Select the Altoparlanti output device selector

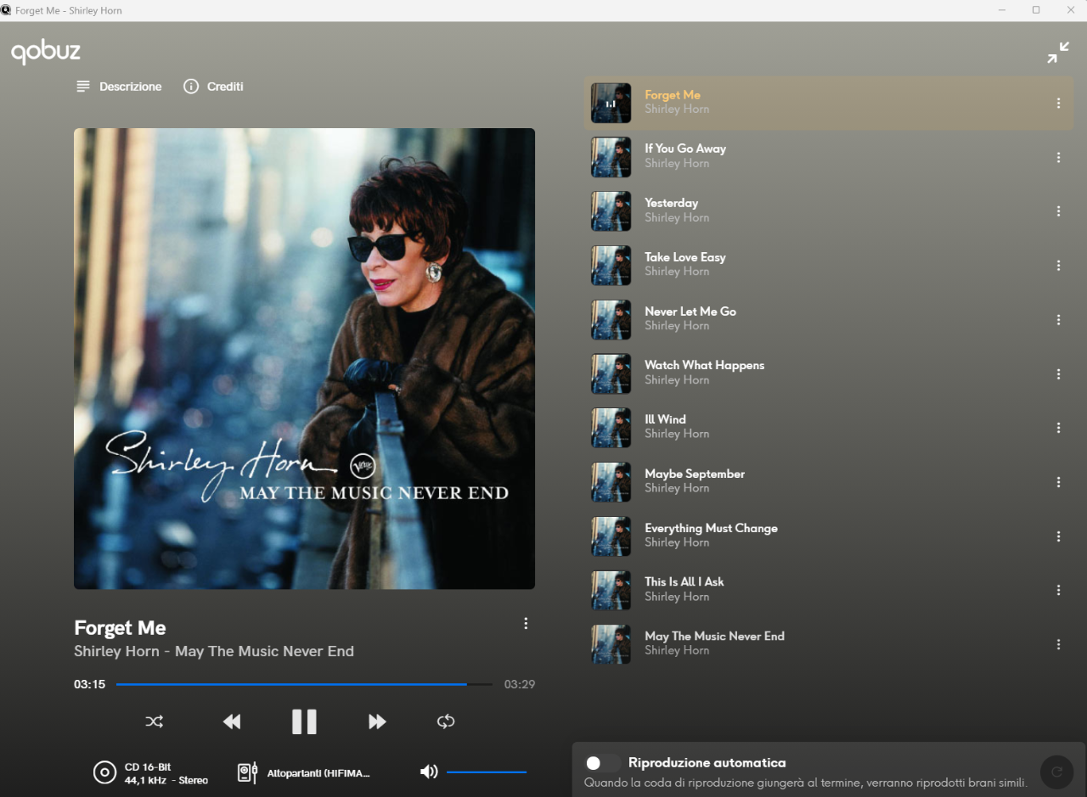click(306, 772)
